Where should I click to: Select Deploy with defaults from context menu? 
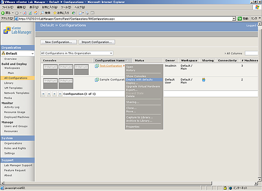click(139, 80)
